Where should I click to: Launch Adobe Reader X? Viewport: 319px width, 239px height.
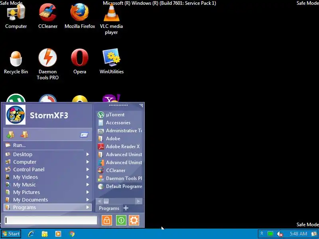(119, 147)
